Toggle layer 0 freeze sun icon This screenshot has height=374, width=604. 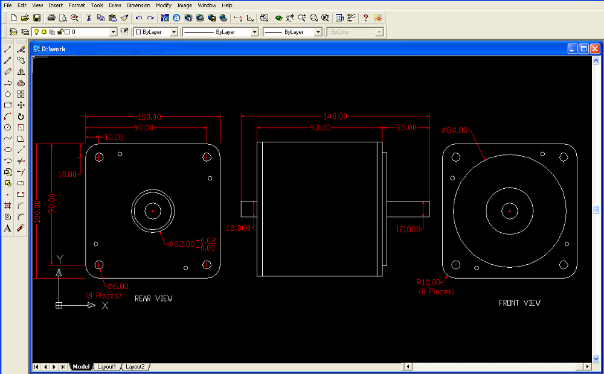[44, 32]
